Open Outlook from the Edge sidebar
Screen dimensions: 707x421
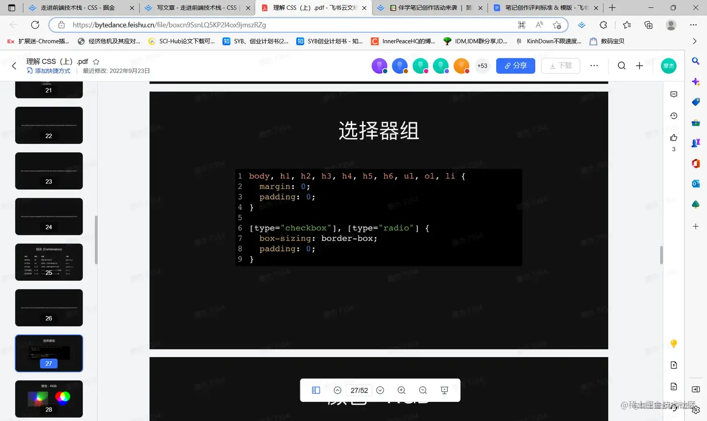tap(696, 183)
